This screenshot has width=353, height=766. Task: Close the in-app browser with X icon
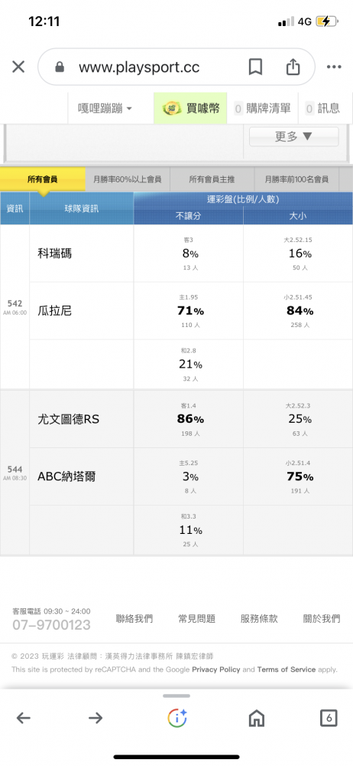[x=18, y=67]
